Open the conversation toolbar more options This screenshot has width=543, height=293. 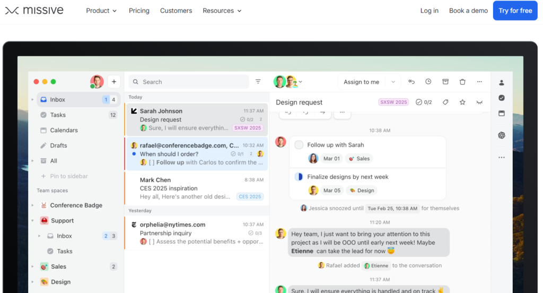coord(479,82)
